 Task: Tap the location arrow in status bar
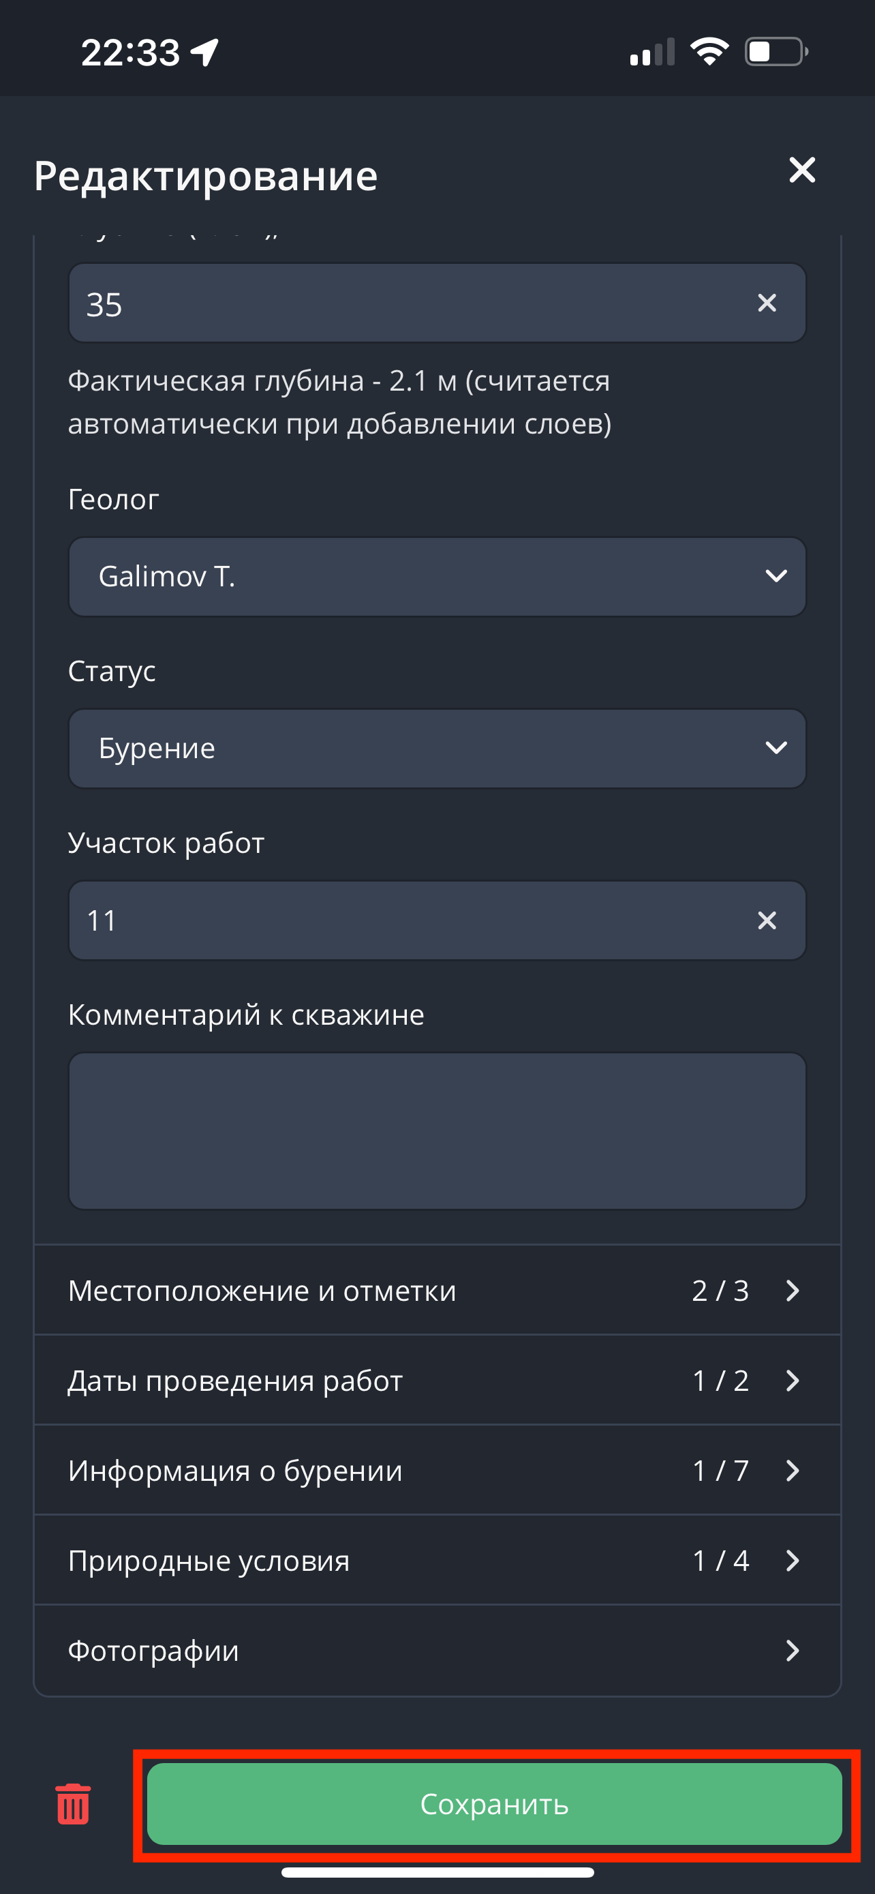205,52
